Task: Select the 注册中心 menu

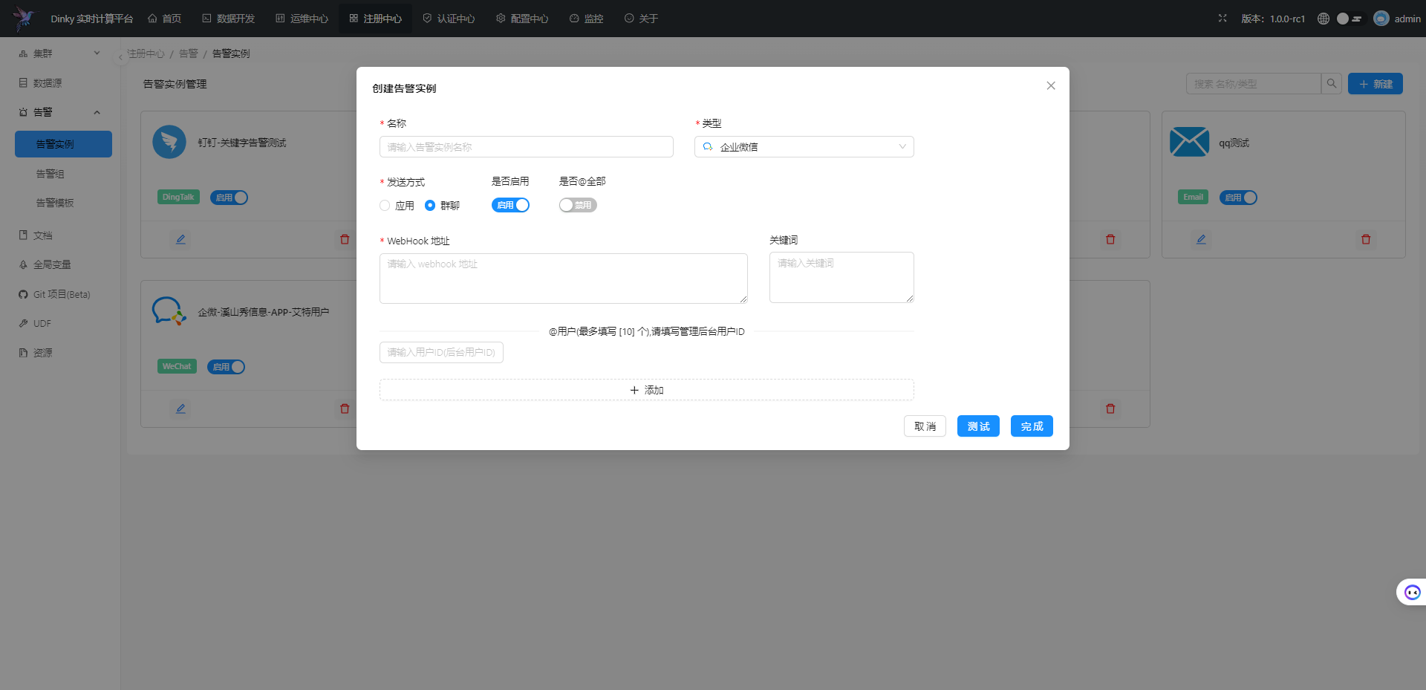Action: (x=375, y=19)
